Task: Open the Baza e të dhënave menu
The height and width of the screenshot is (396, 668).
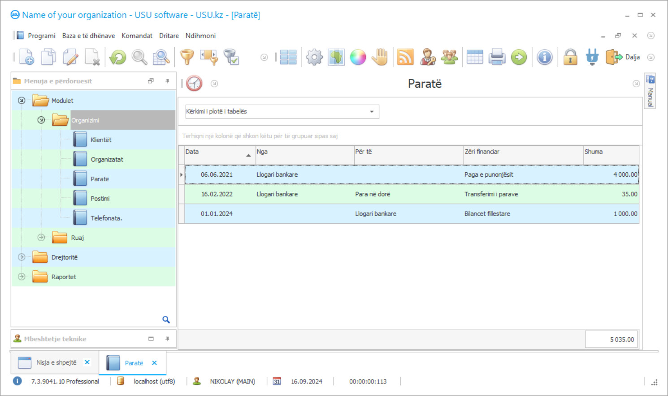Action: [88, 36]
